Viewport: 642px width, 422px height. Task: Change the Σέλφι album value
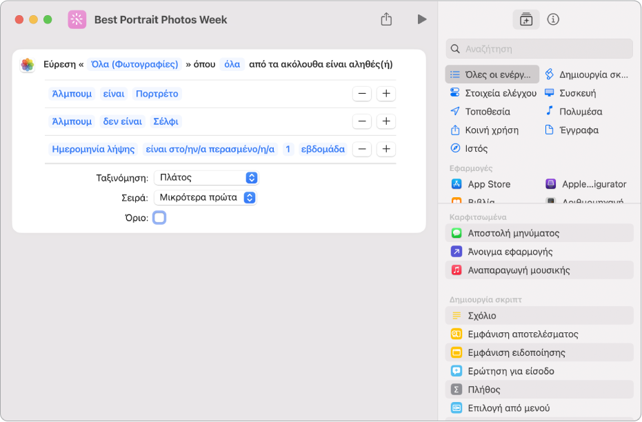(x=165, y=121)
